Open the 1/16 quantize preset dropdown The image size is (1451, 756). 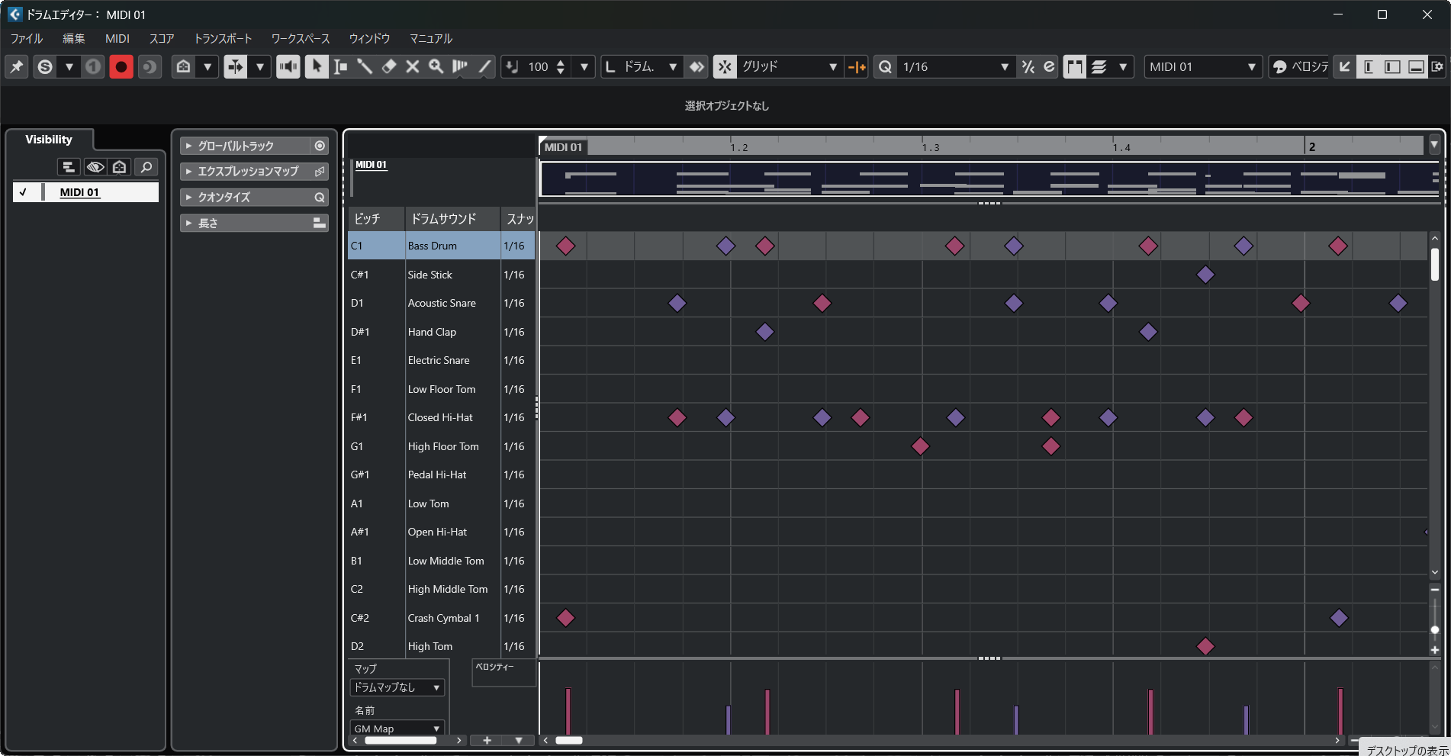click(x=1004, y=67)
